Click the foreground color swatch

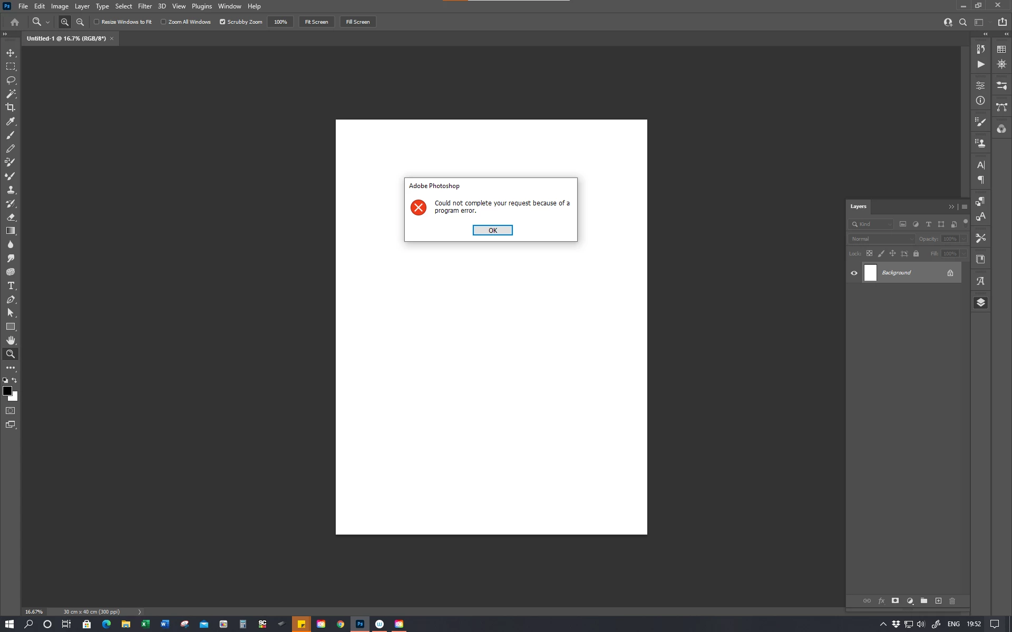click(x=7, y=390)
